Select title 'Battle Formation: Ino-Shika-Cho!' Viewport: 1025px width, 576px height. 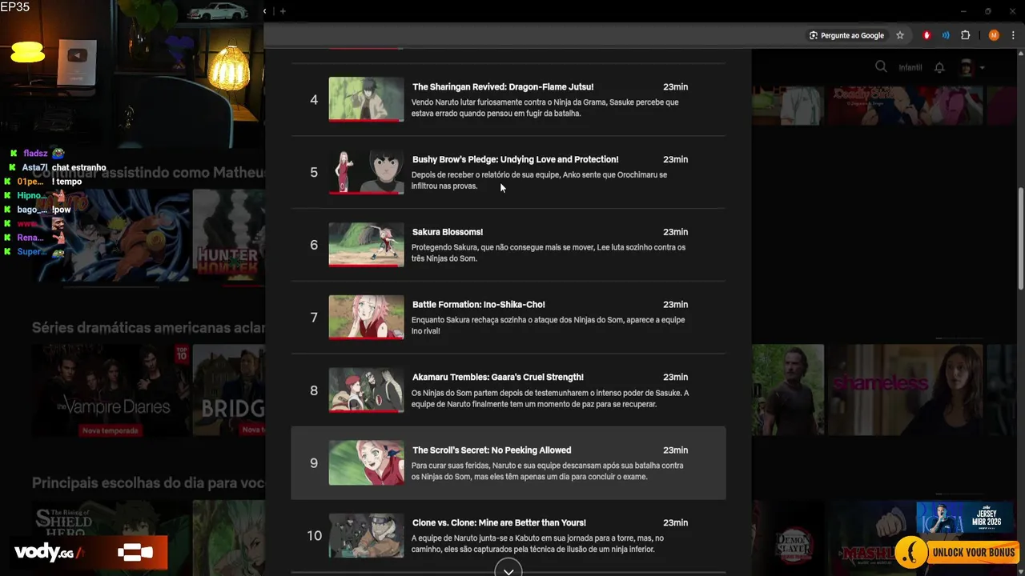click(478, 305)
